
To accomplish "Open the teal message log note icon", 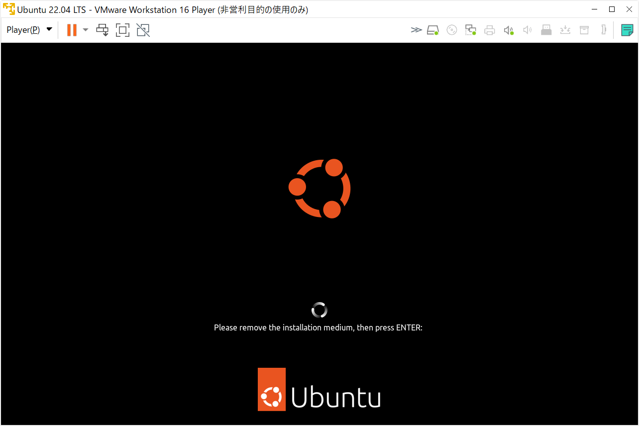I will (x=628, y=30).
